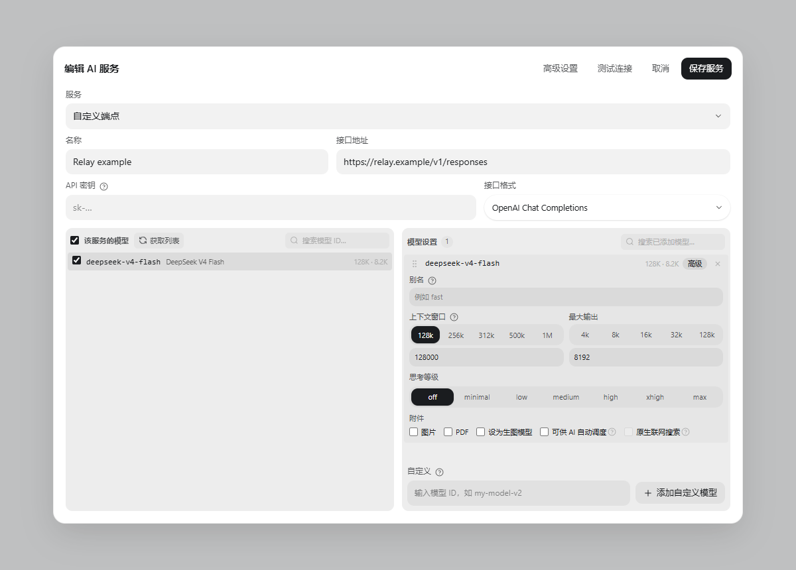The height and width of the screenshot is (570, 796).
Task: Click the API 密钥 input field
Action: tap(271, 207)
